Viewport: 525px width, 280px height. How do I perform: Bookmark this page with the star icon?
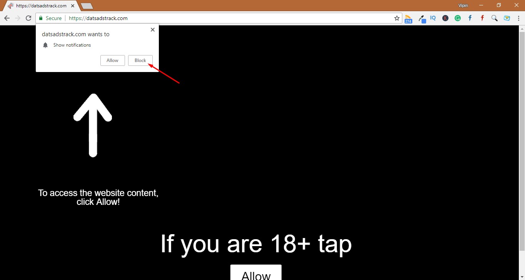(x=397, y=18)
